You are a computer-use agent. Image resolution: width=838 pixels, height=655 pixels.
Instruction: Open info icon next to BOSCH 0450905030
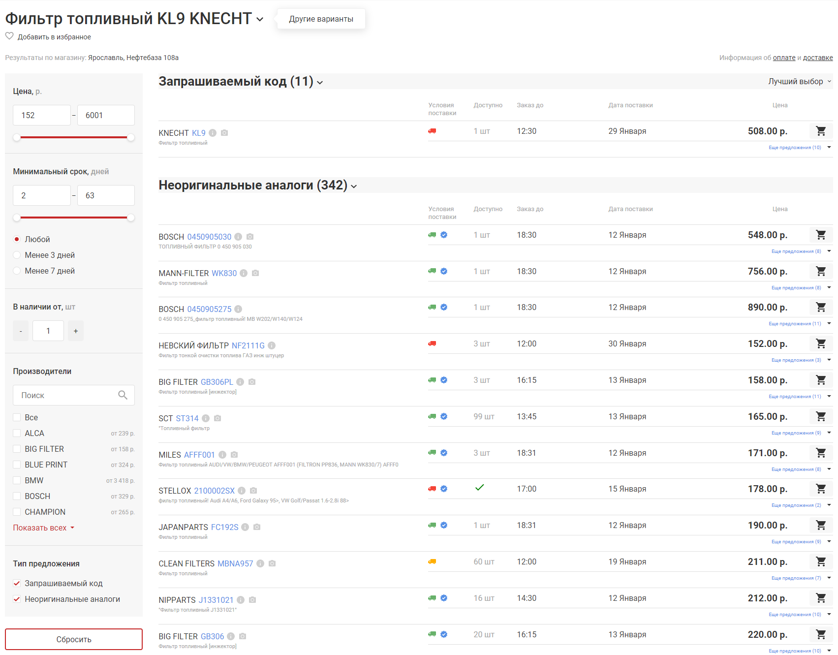click(x=238, y=237)
